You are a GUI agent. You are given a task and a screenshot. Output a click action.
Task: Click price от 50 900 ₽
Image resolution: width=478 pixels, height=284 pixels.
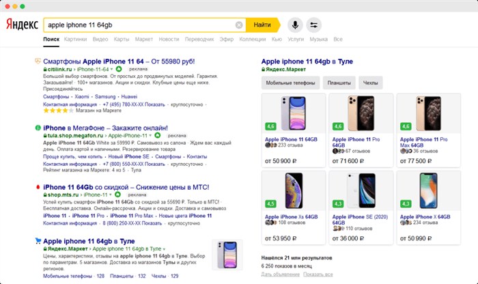pyautogui.click(x=281, y=161)
